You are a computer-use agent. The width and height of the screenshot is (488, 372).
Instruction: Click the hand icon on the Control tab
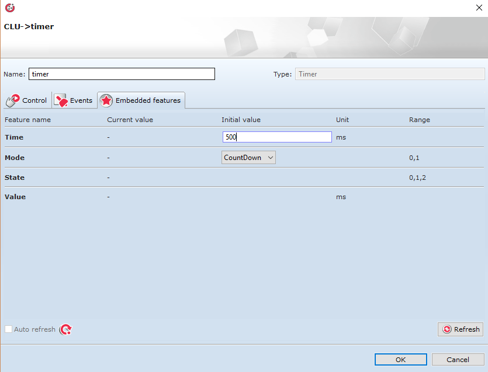click(12, 100)
